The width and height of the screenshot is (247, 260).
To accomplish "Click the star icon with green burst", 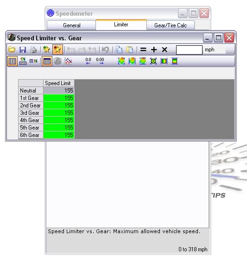I will pos(46,50).
